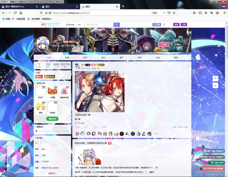Viewport: 228px width, 177px height.
Task: Switch to the 视频 profile tab
Action: click(x=67, y=58)
